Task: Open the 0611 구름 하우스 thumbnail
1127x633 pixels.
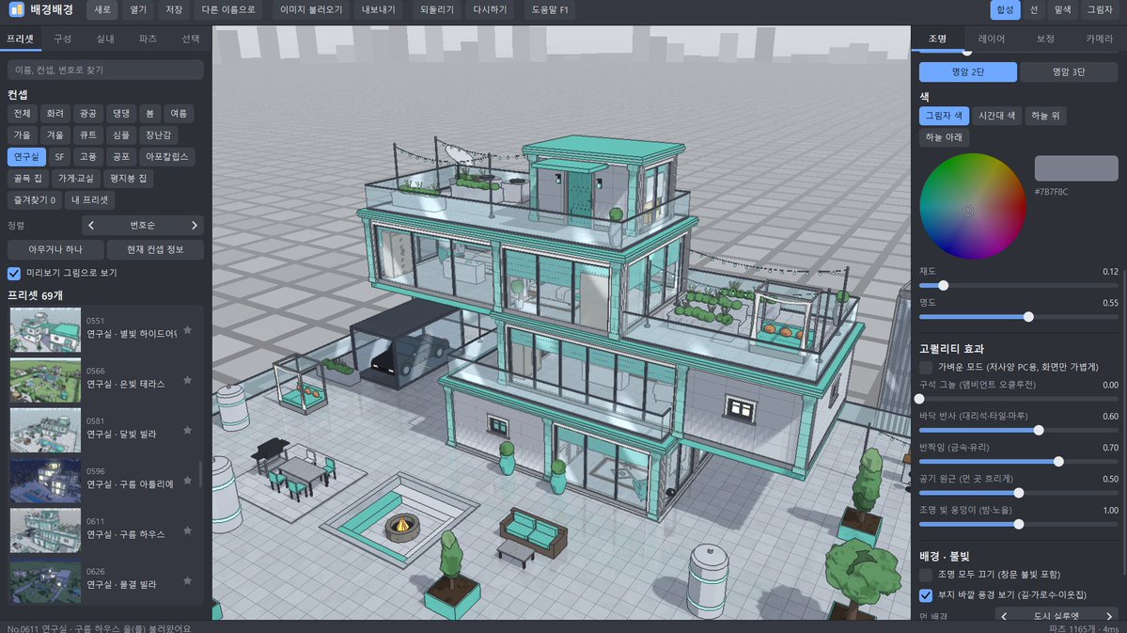Action: tap(45, 530)
